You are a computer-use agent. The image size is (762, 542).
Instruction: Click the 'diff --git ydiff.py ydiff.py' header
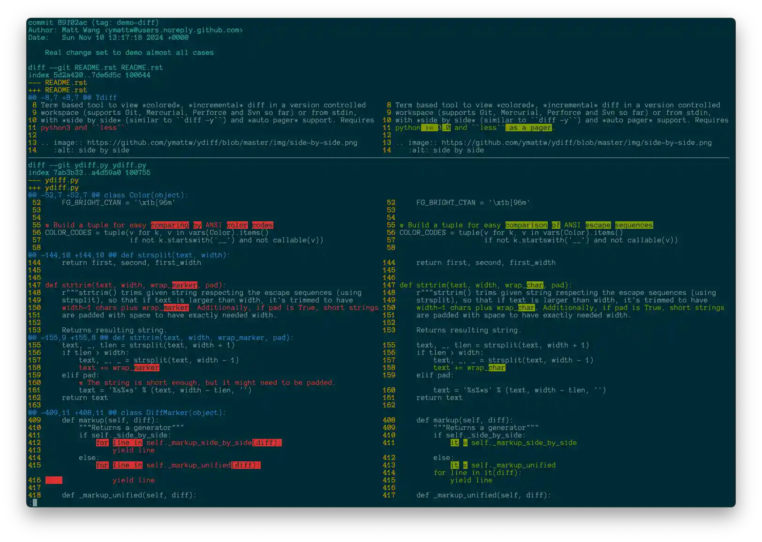[87, 165]
